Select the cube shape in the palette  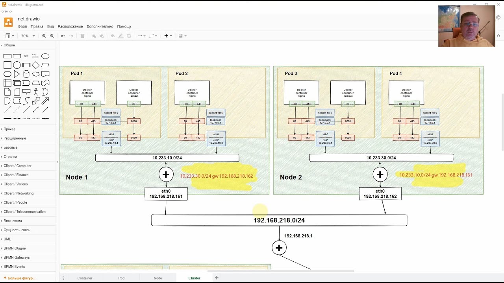17,83
